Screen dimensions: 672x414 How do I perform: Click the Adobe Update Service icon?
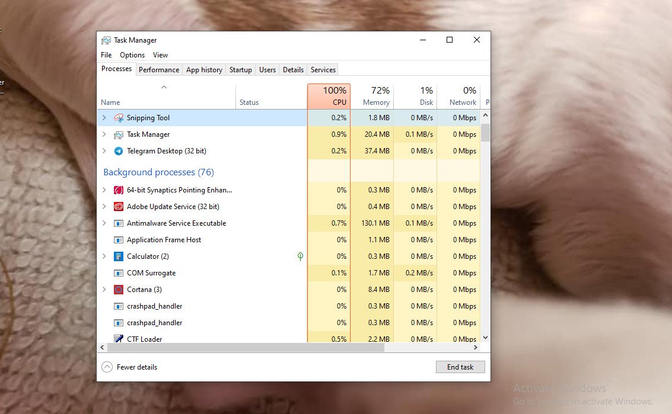119,207
